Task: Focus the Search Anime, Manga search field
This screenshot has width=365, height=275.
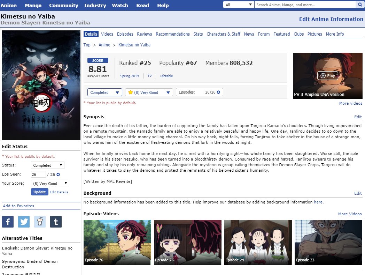Action: 305,5
